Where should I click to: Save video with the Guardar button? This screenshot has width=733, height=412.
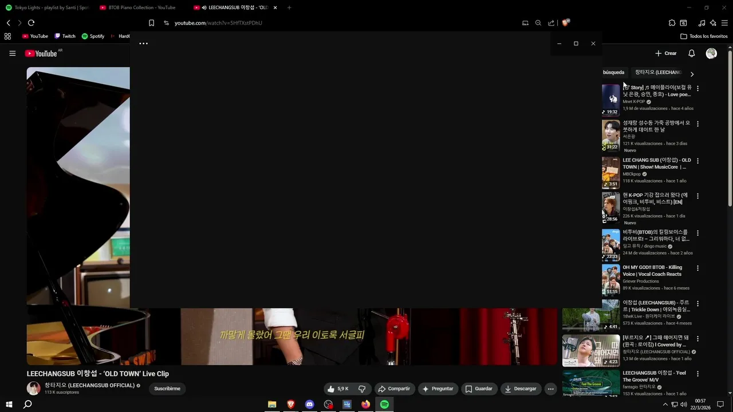[x=479, y=389]
